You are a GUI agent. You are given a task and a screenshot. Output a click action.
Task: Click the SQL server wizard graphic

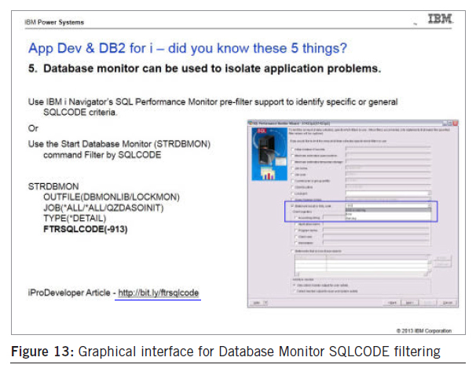tap(269, 154)
